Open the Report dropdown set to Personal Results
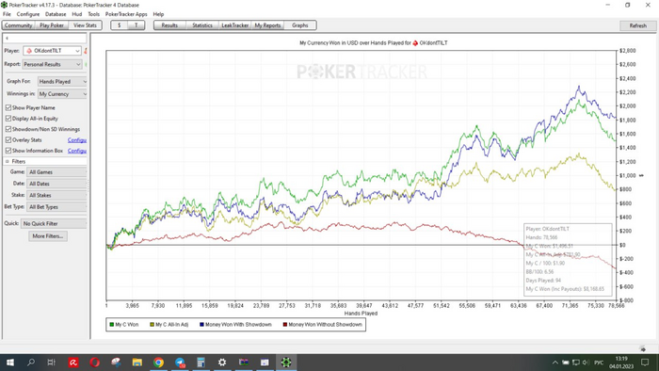Image resolution: width=659 pixels, height=371 pixels. [x=52, y=64]
